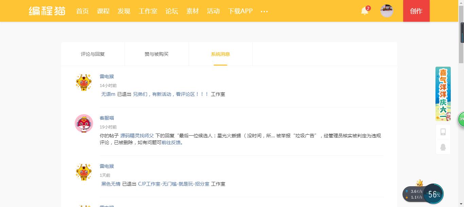Screen dimensions: 464x207
Task: Click the green floating ball at right edge
Action: coord(461,119)
